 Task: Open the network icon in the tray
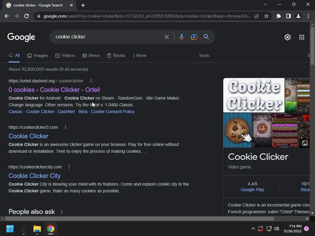269,229
